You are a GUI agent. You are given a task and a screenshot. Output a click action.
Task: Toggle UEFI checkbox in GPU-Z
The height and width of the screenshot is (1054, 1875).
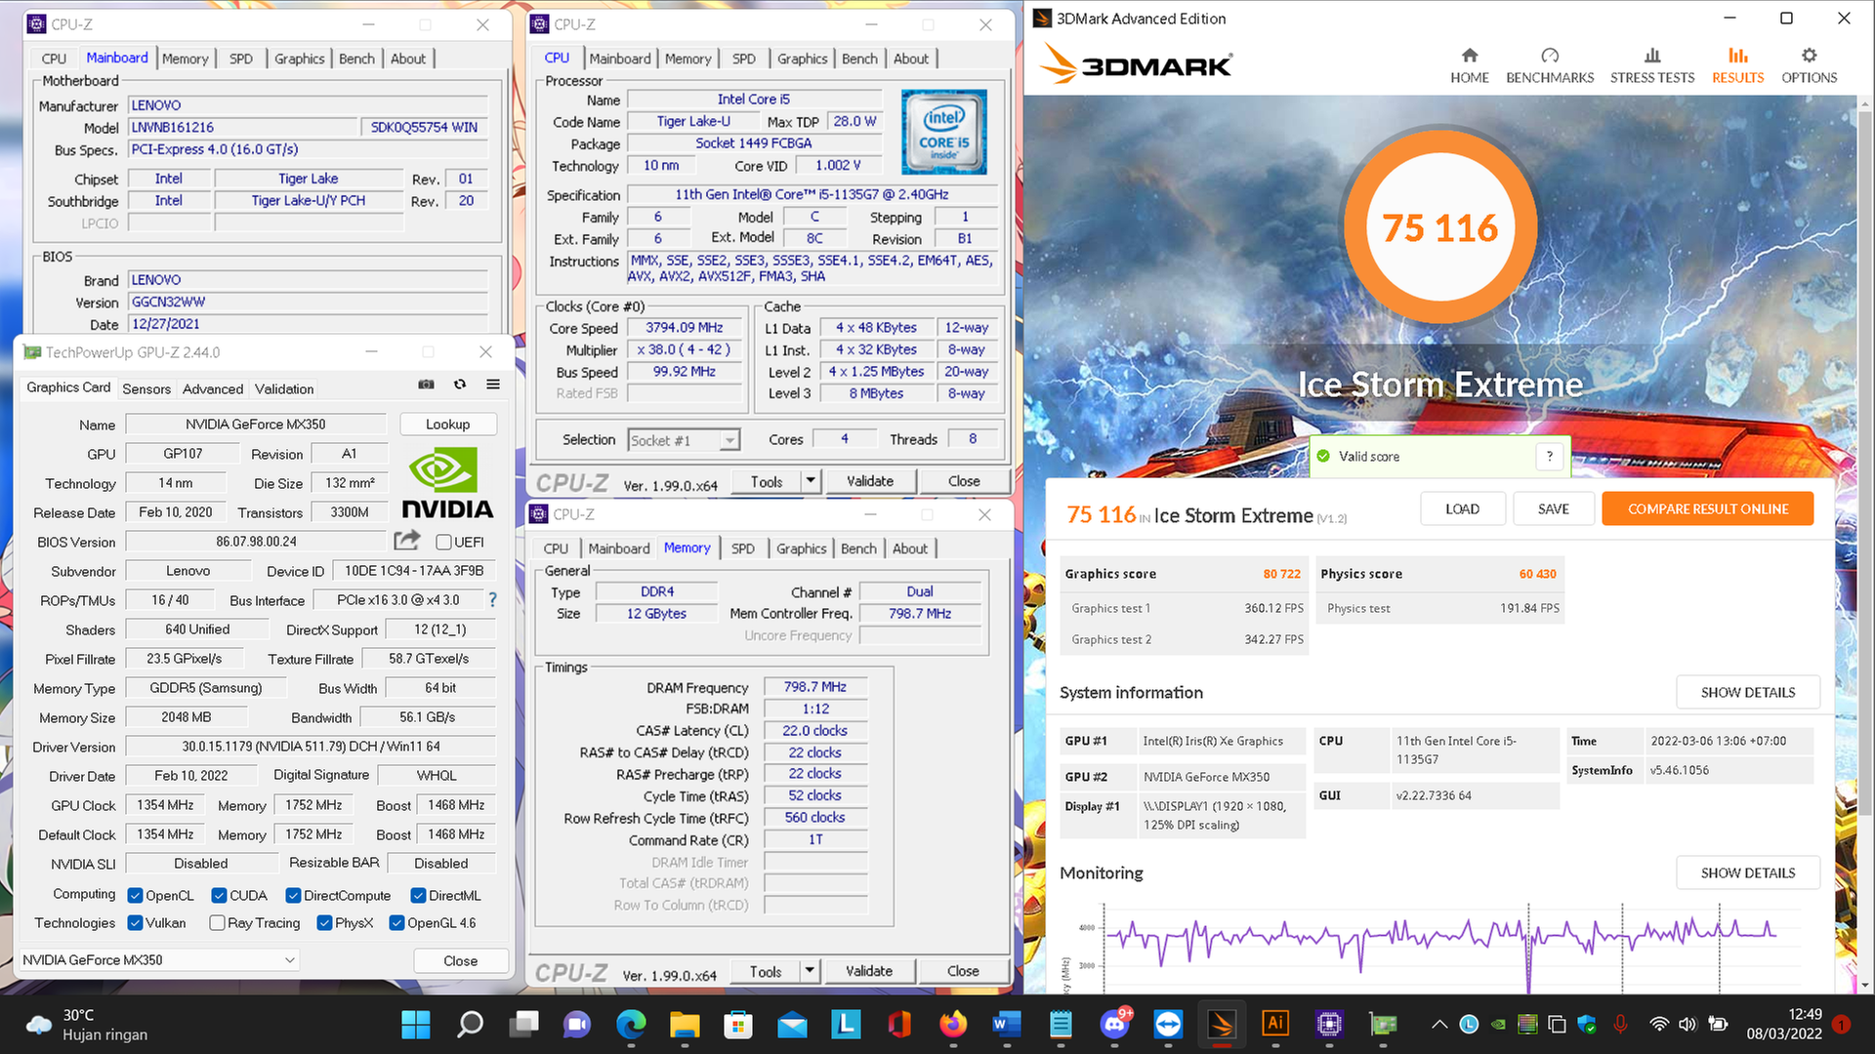coord(443,542)
